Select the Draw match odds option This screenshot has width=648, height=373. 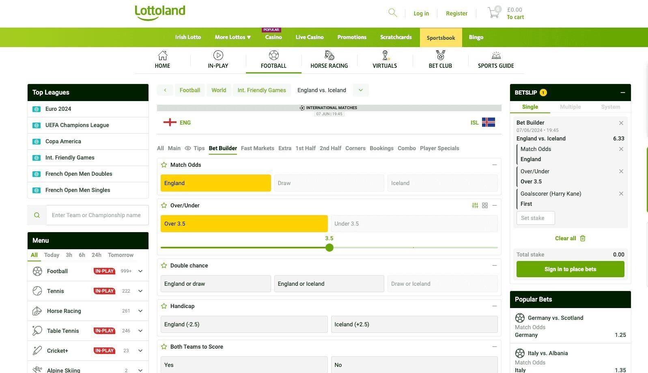tap(329, 183)
